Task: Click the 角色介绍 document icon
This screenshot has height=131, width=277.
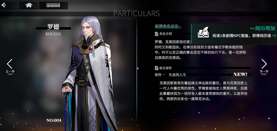Action: pyautogui.click(x=156, y=34)
